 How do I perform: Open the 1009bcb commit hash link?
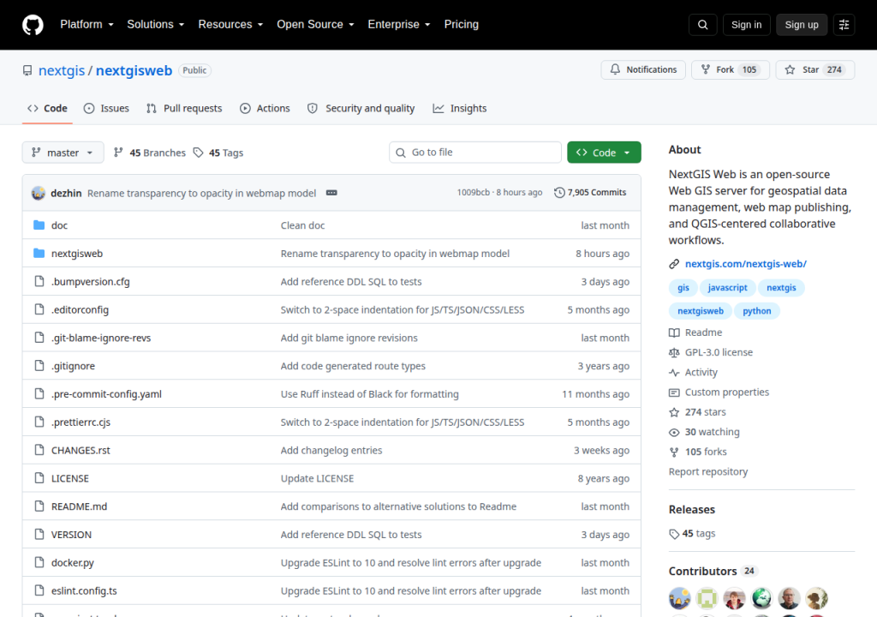click(473, 193)
